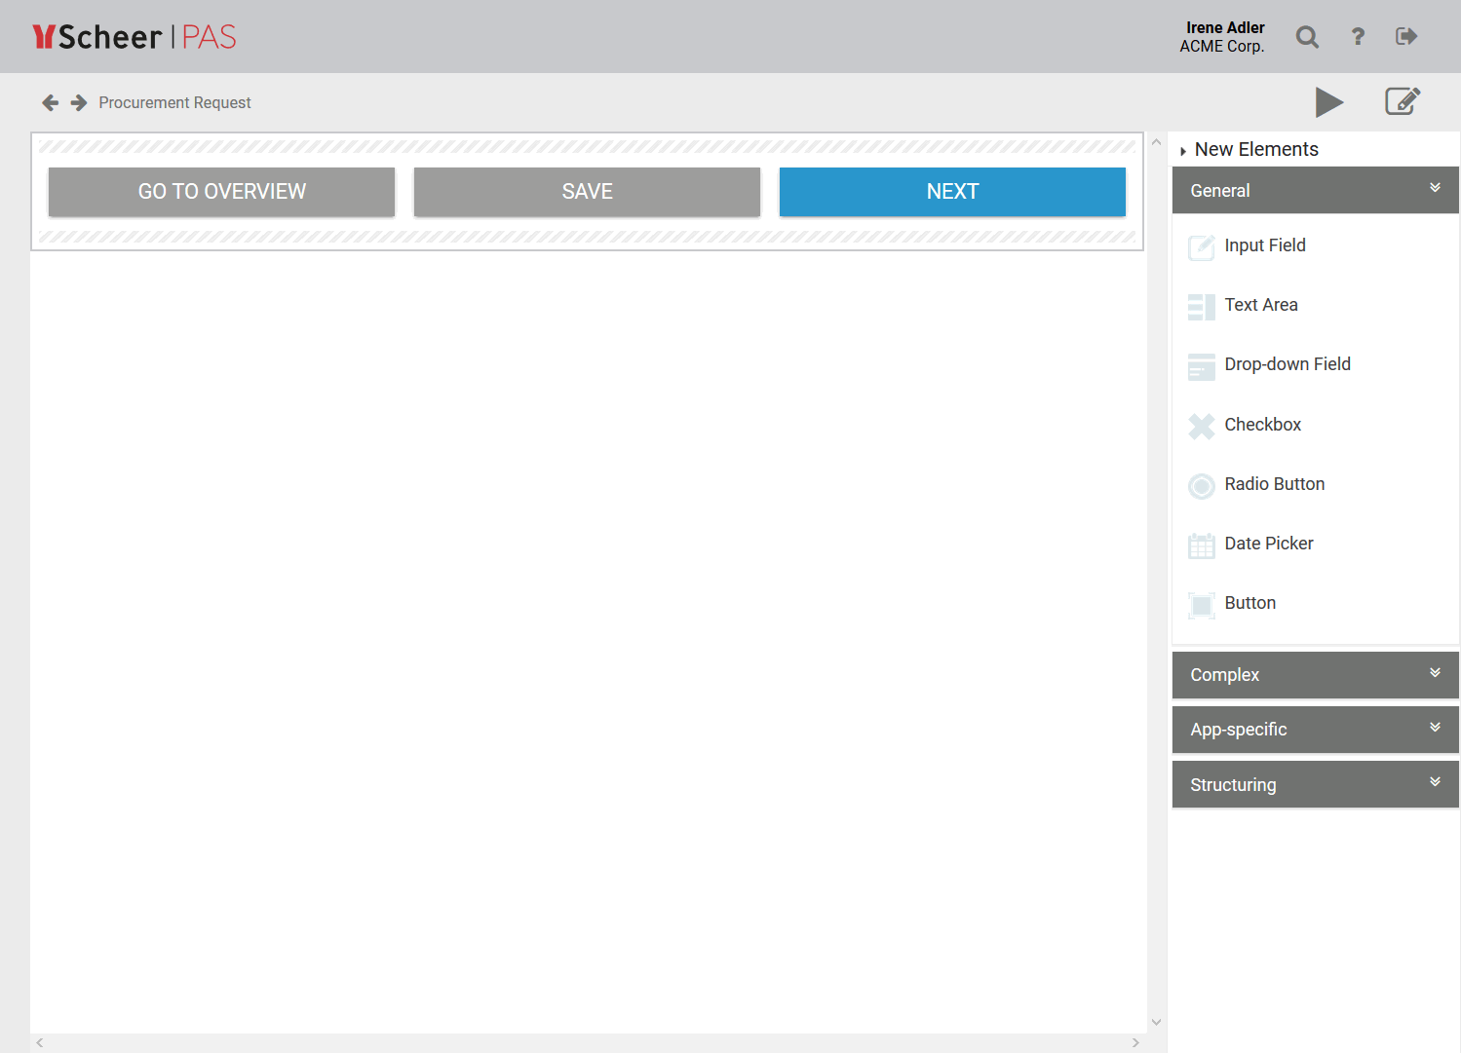Select the Drop-down Field element icon
Viewport: 1461px width, 1053px height.
coord(1202,366)
